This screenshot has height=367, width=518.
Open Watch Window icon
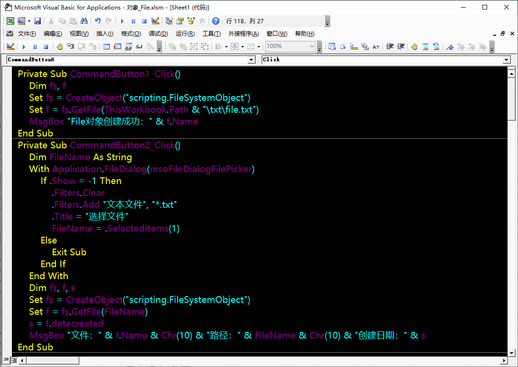point(128,47)
